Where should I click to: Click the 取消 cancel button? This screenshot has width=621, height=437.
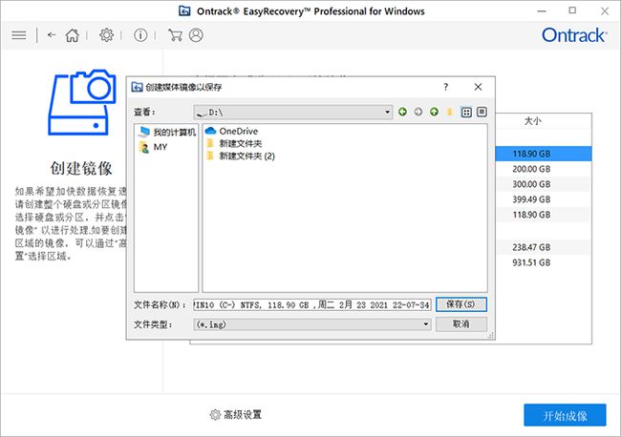(460, 324)
